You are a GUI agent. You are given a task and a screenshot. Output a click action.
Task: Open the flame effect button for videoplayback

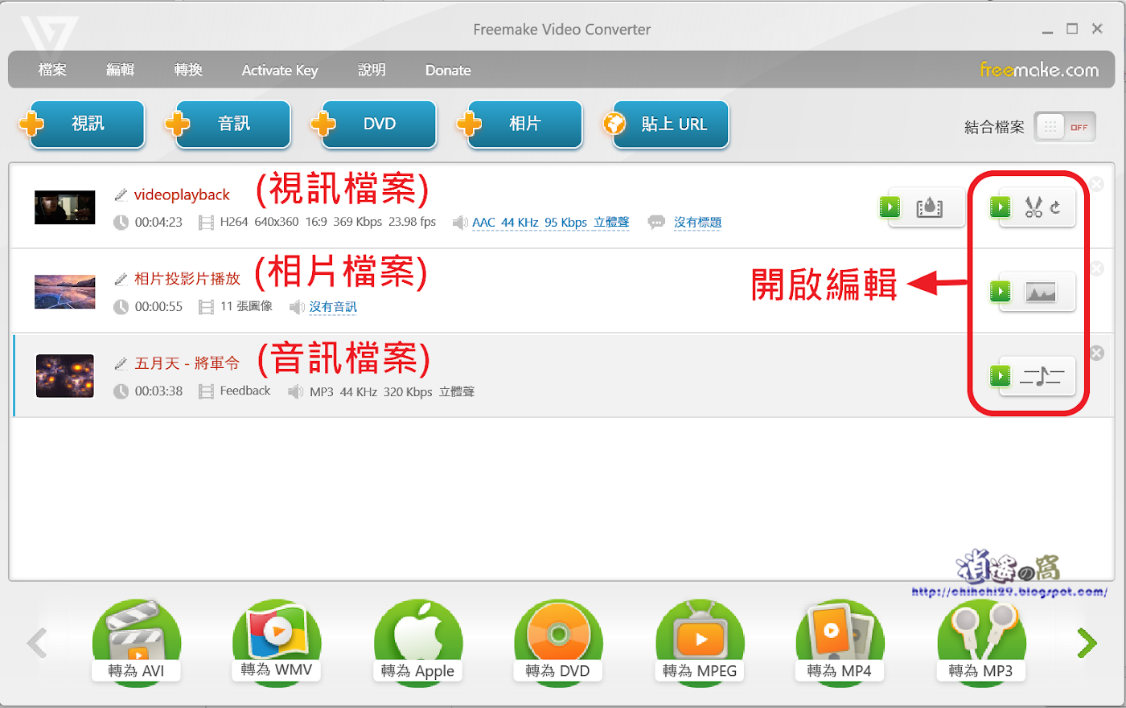[923, 207]
